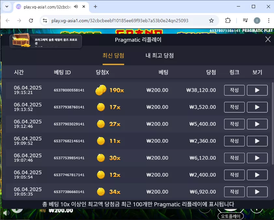
Task: Click the win amount ₩38,120.00
Action: (201, 90)
